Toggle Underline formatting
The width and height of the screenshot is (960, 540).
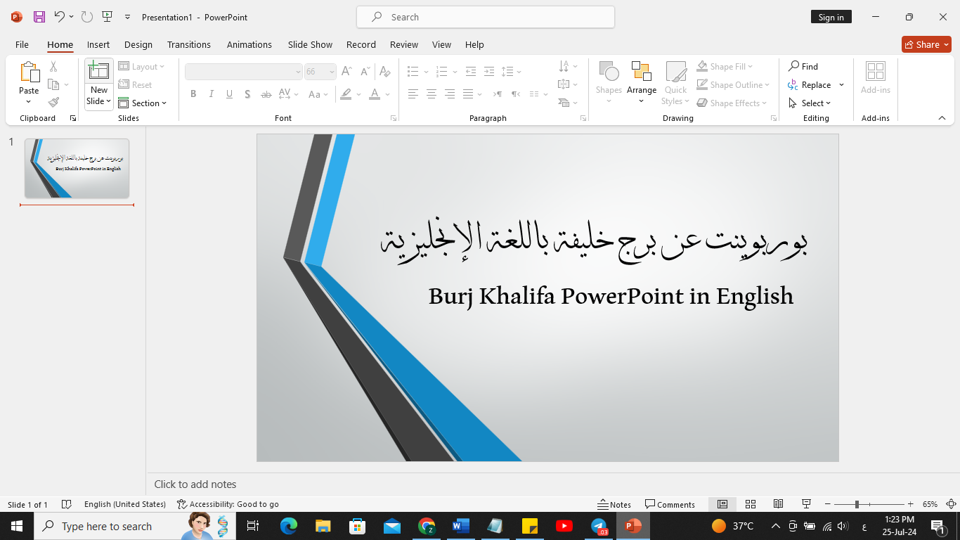pos(229,94)
